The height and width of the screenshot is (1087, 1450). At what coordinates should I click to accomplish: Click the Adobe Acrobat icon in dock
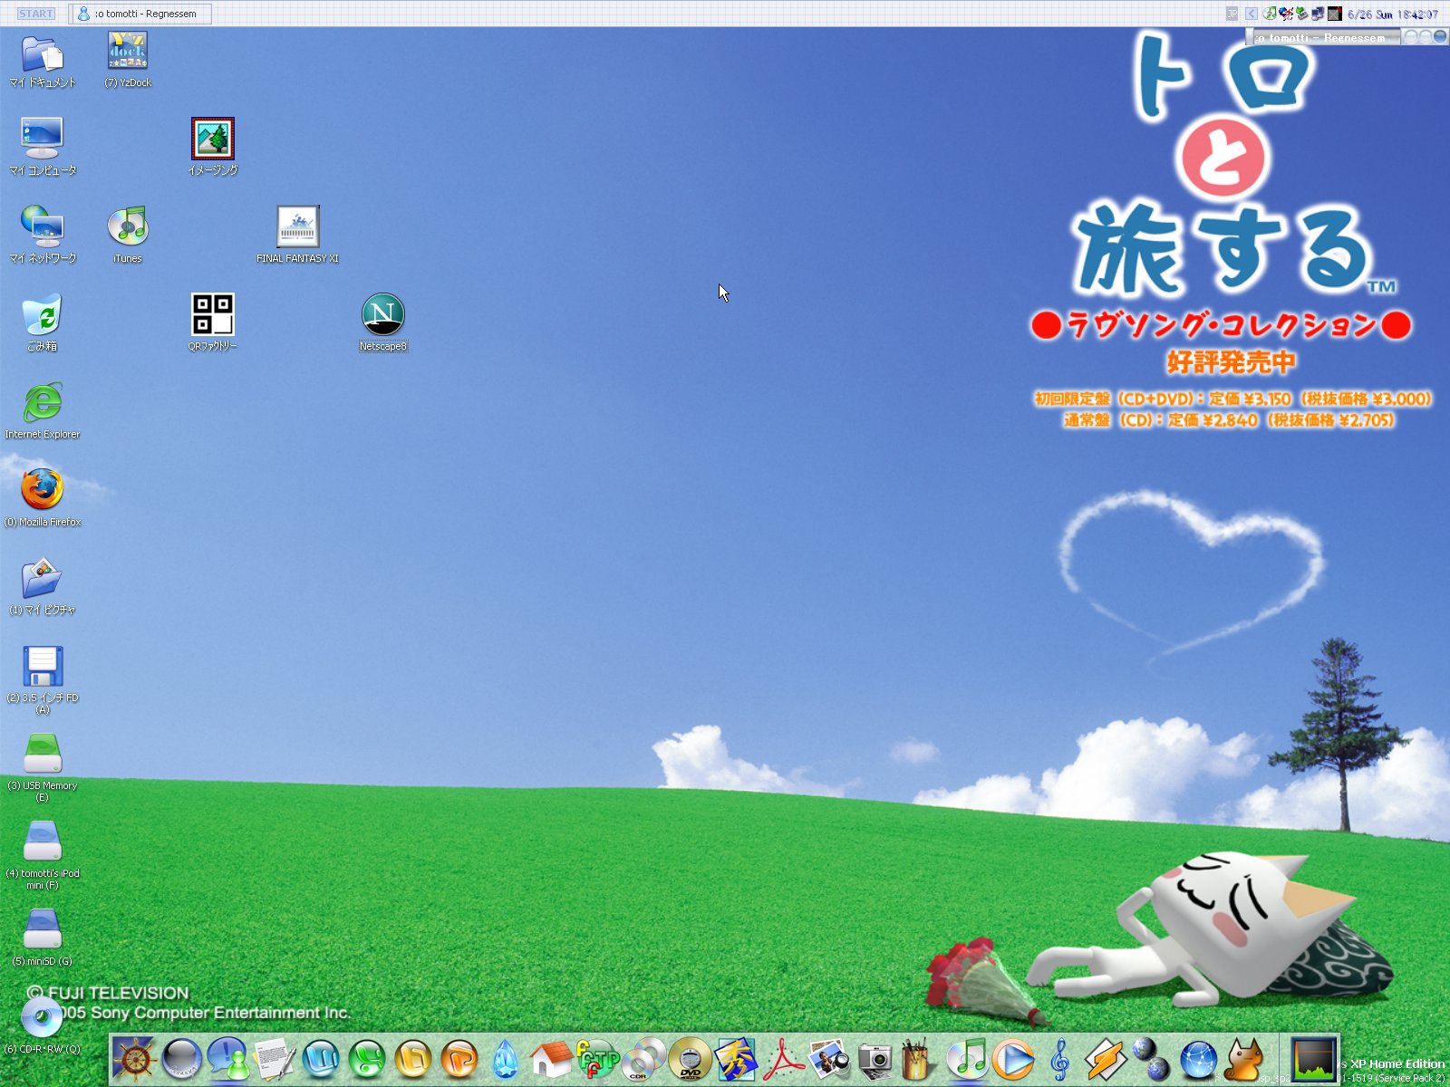[x=783, y=1059]
